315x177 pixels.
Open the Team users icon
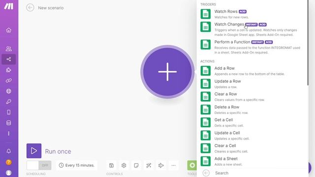pyautogui.click(x=9, y=49)
